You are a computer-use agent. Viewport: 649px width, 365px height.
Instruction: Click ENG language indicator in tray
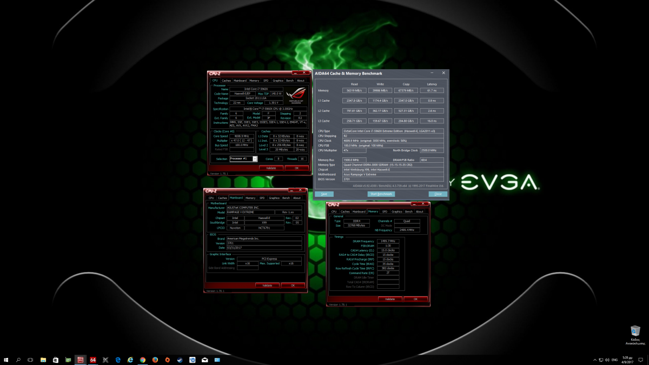pyautogui.click(x=615, y=360)
